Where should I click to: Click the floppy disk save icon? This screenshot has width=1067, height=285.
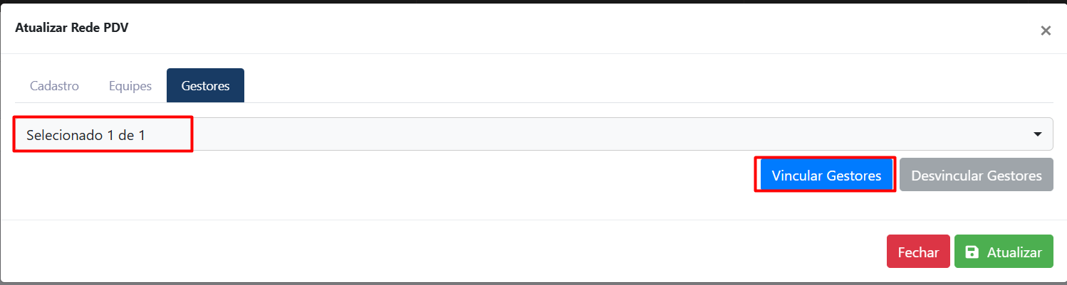pyautogui.click(x=972, y=252)
